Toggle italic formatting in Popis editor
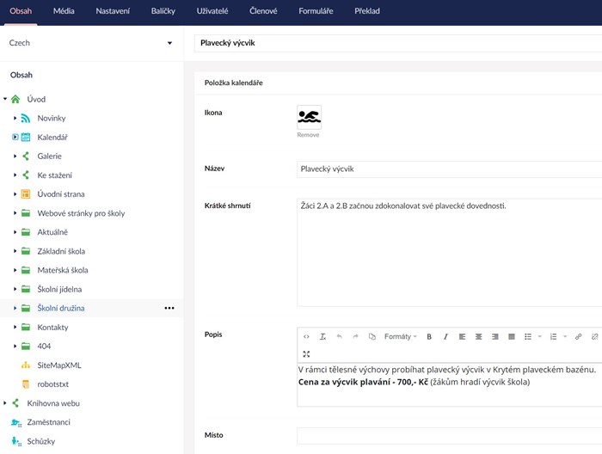The height and width of the screenshot is (454, 602). tap(444, 336)
